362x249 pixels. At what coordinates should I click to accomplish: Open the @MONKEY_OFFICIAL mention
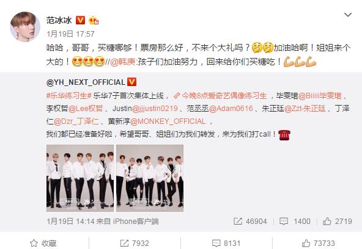[168, 121]
